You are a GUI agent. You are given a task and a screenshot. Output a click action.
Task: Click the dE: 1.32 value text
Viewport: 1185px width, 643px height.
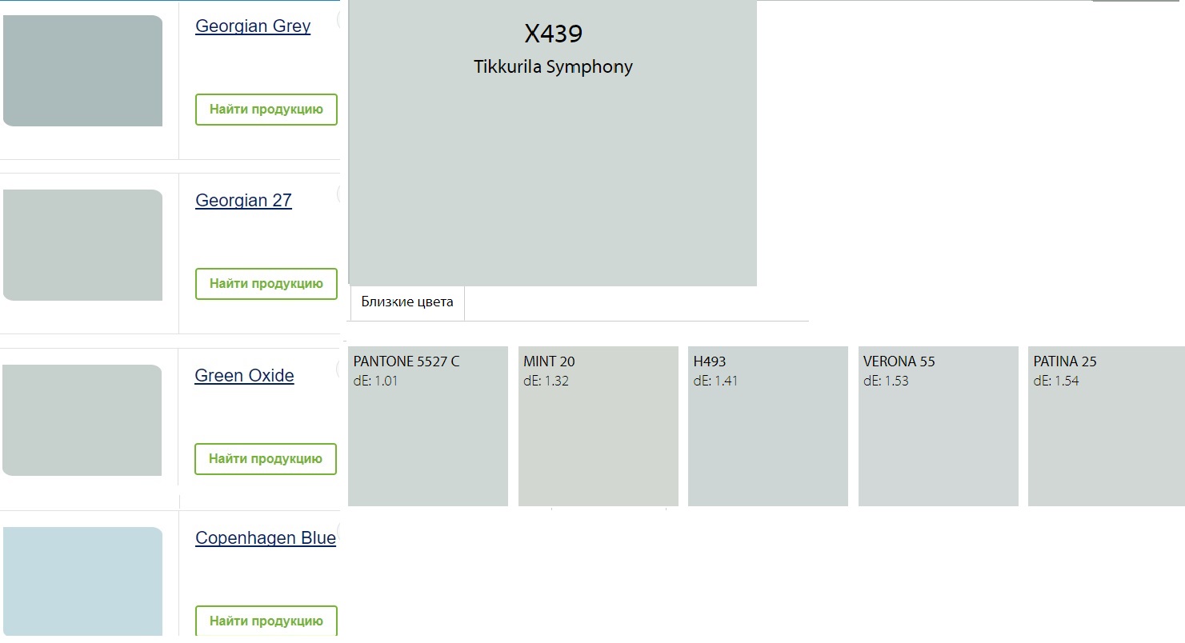coord(546,381)
